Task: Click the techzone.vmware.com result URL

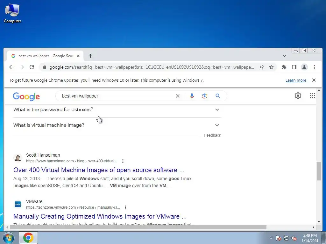Action: 73,207
